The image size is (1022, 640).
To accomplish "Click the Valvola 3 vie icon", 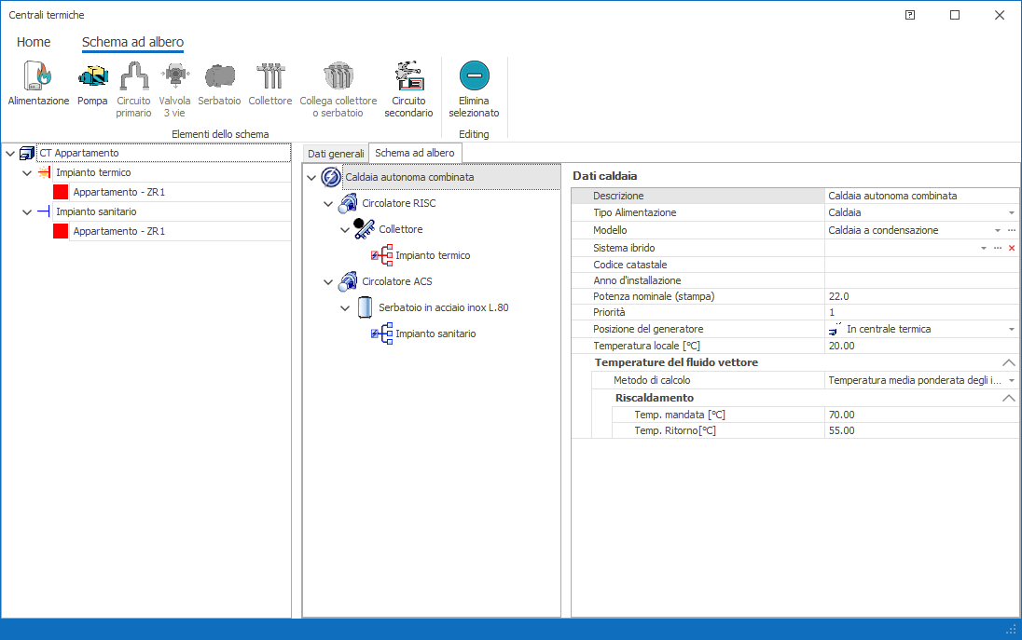I will [x=174, y=76].
